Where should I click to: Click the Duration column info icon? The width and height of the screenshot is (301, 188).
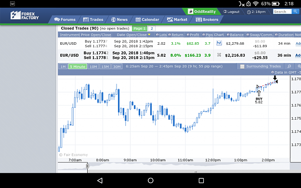click(x=276, y=35)
